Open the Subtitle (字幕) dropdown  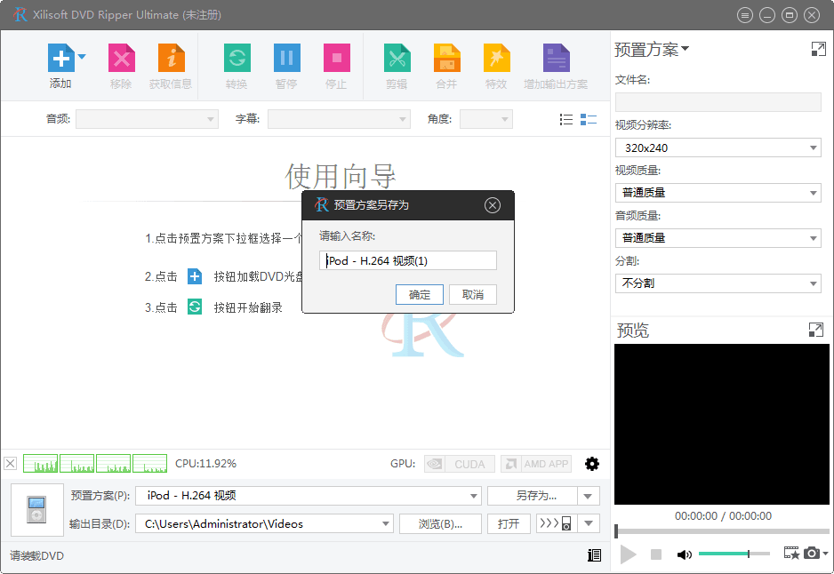click(x=339, y=119)
